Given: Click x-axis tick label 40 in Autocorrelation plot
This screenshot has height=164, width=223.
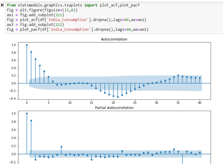Looking at the screenshot, I should tap(200, 103).
